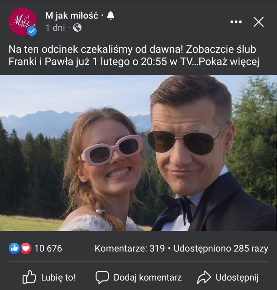Open the three-dot post options menu
The height and width of the screenshot is (290, 277).
tap(236, 22)
